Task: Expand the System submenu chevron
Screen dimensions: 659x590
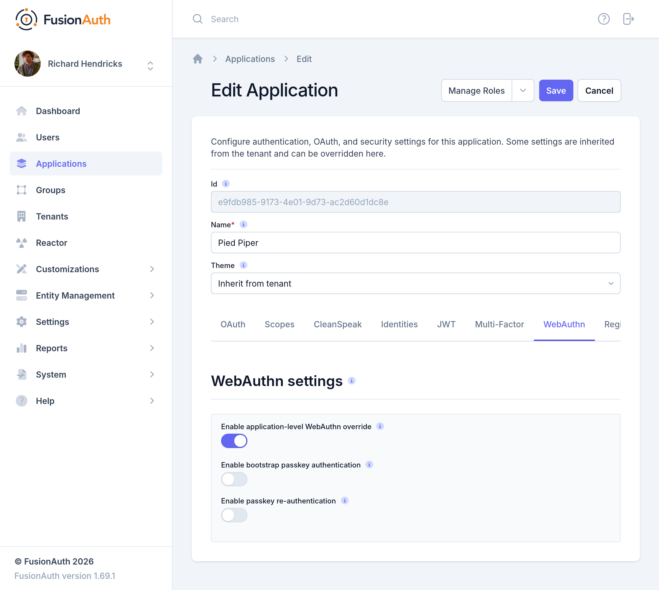Action: click(x=152, y=374)
